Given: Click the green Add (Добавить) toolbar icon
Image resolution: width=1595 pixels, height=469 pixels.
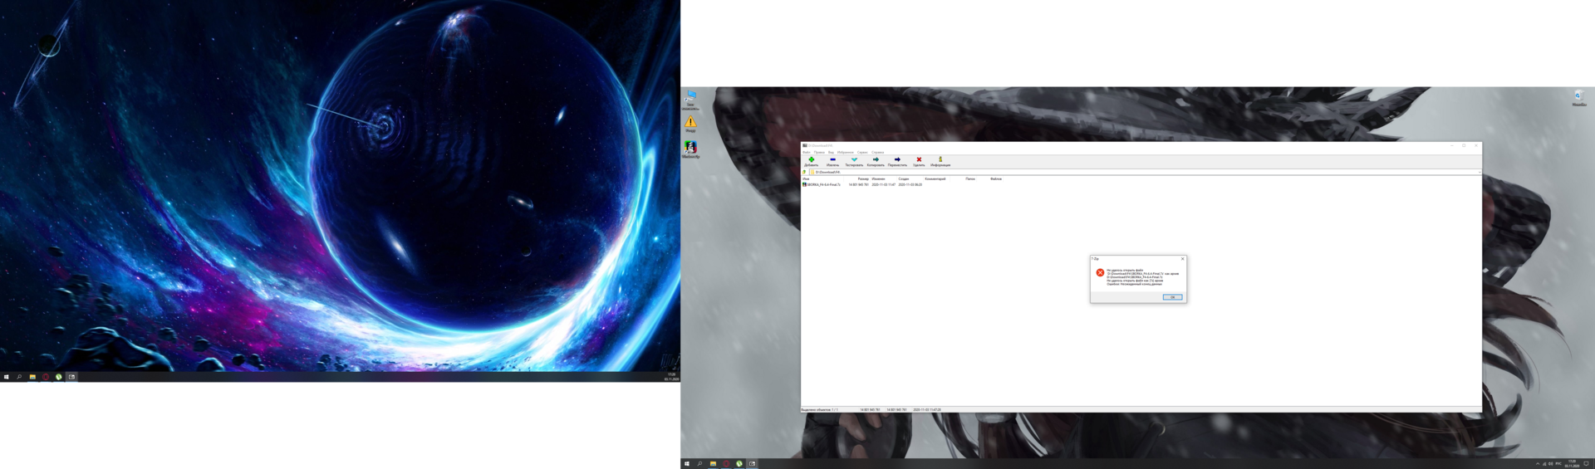Looking at the screenshot, I should point(811,160).
